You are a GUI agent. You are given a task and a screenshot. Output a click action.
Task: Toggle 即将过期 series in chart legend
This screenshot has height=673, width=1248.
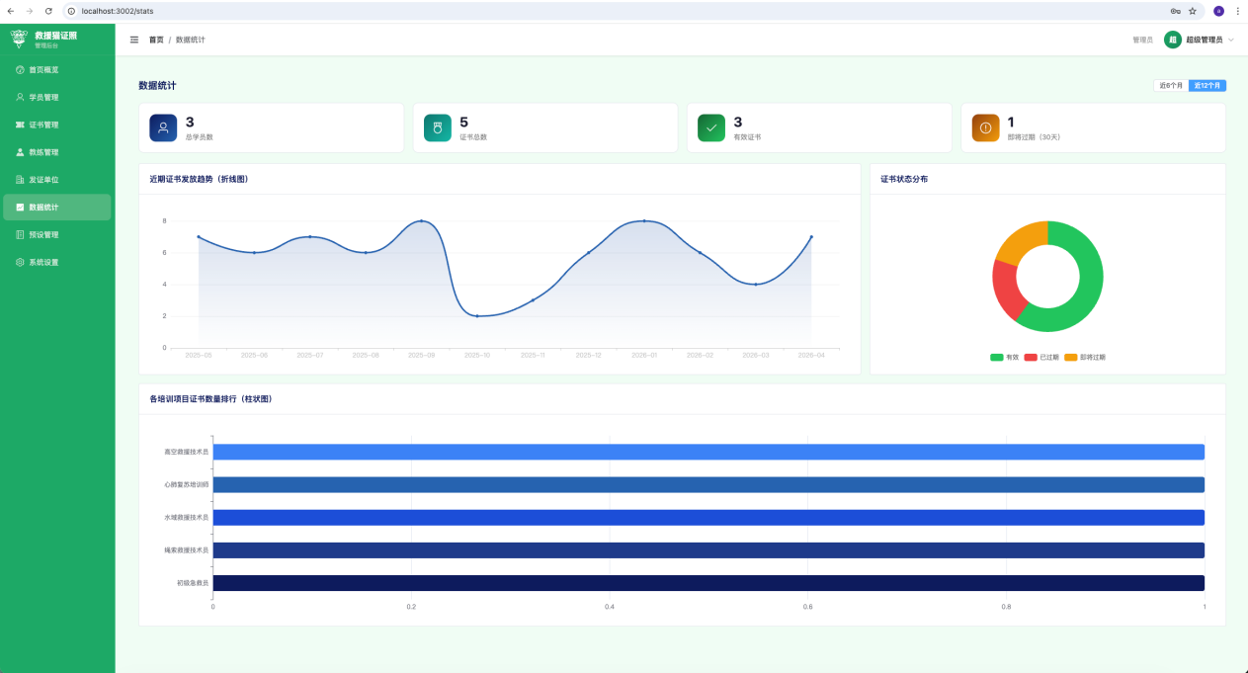(x=1084, y=357)
